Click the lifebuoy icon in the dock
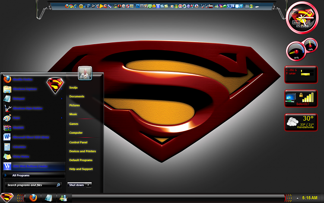This screenshot has height=203, width=324. [127, 6]
